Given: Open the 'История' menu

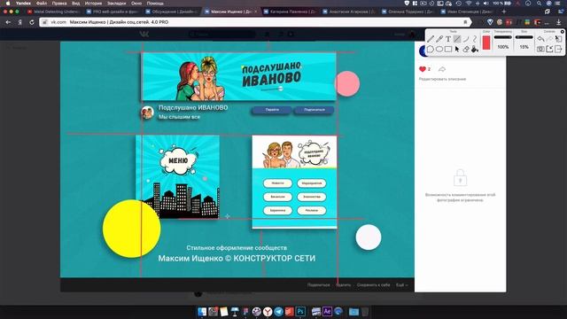Looking at the screenshot, I should 93,4.
